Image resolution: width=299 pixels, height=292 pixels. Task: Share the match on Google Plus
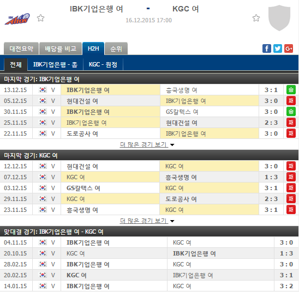(288, 48)
